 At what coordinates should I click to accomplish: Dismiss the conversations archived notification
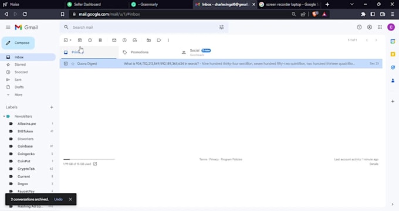(x=70, y=199)
